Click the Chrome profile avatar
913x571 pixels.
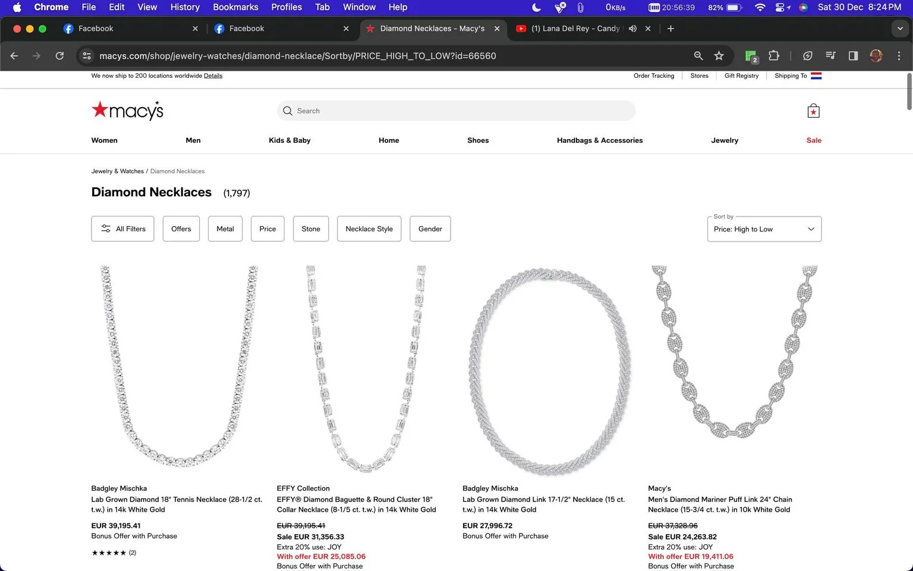[876, 56]
